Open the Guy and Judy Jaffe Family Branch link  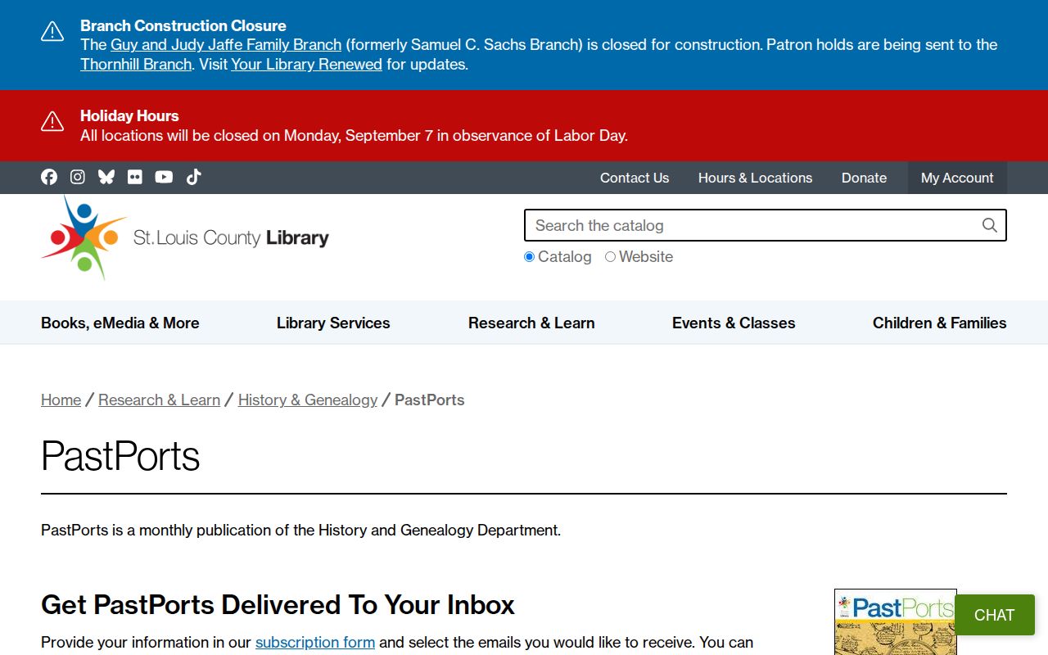tap(226, 44)
